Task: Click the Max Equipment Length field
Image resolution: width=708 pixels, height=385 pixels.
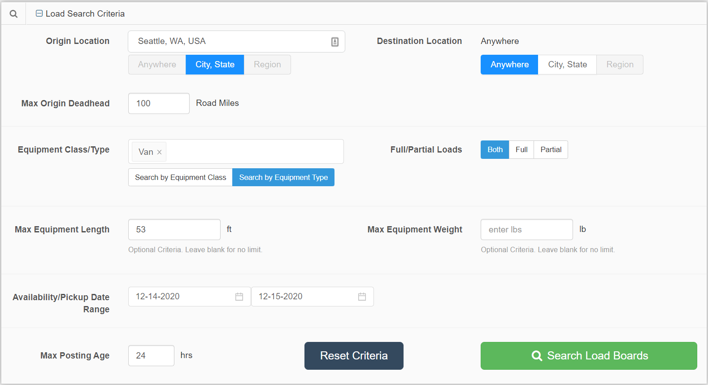Action: tap(174, 229)
